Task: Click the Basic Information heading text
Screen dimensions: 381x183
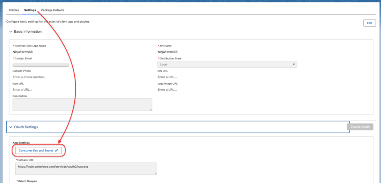Action: 28,31
